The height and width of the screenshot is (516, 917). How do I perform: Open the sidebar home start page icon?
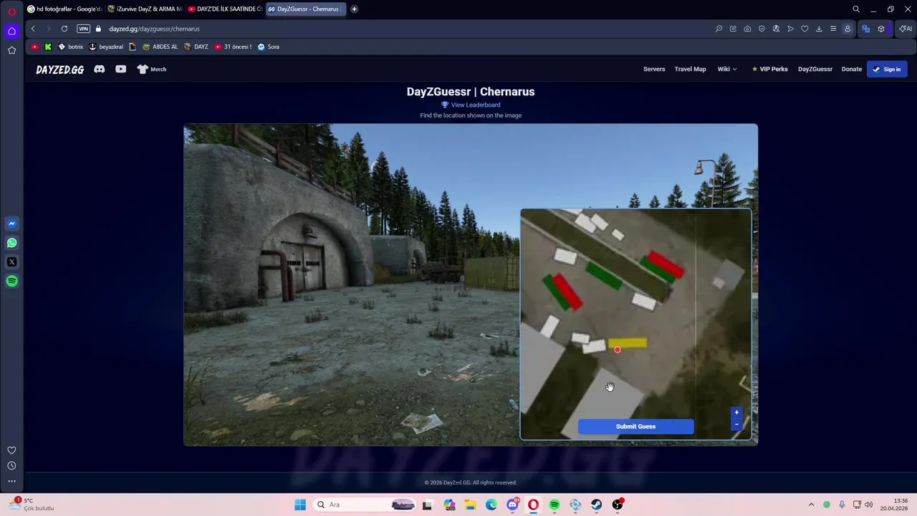click(11, 31)
